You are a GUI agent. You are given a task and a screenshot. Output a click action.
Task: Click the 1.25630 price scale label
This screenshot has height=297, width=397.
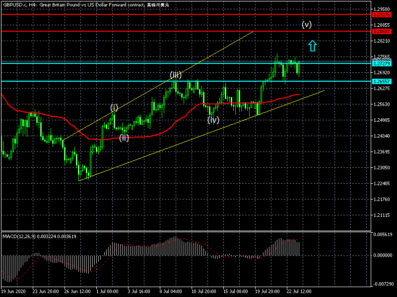point(382,104)
